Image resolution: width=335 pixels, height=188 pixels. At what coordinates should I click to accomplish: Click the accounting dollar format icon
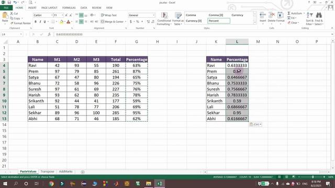131,21
